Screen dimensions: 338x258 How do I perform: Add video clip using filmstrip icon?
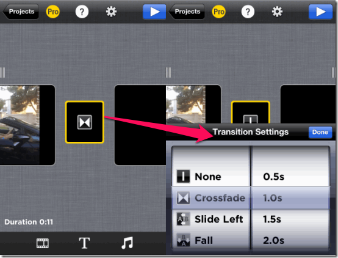pos(43,243)
